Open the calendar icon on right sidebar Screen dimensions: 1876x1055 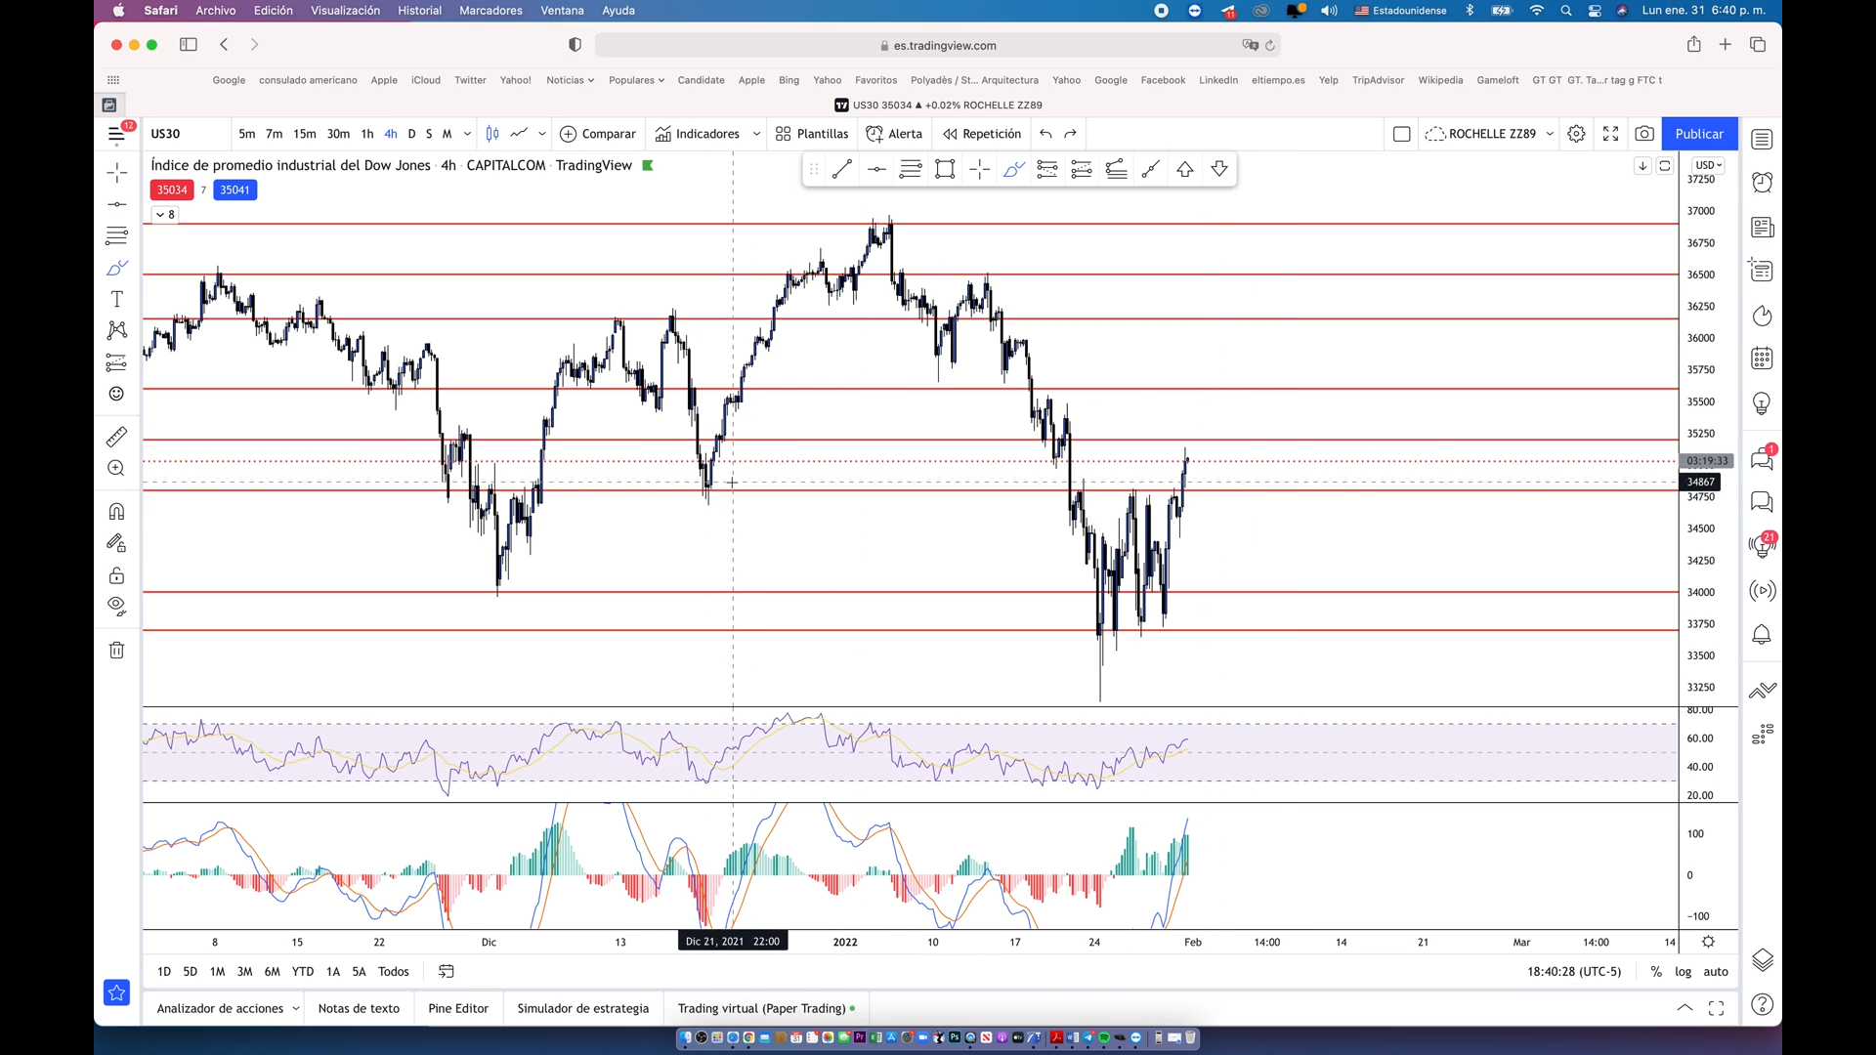1762,359
